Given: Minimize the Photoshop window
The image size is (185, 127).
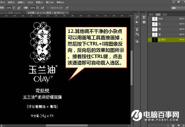Looking at the screenshot, I should [x=174, y=2].
